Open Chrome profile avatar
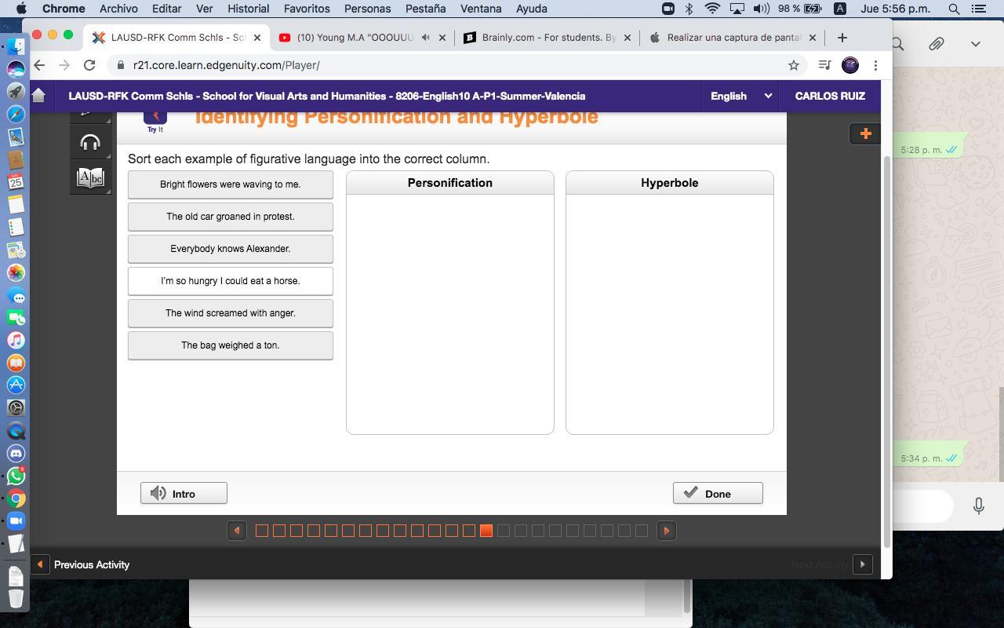Viewport: 1004px width, 628px height. pos(850,65)
